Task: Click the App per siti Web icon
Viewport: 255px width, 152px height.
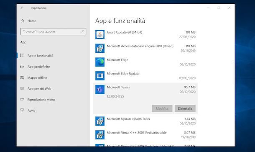Action: (x=22, y=88)
